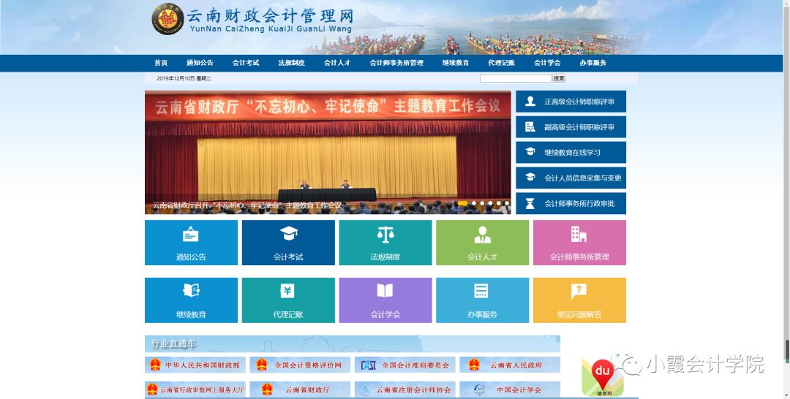This screenshot has width=790, height=399.
Task: Click the date text 2019年12月10日
Action: 176,78
